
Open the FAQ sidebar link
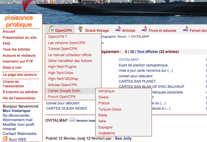[6, 44]
